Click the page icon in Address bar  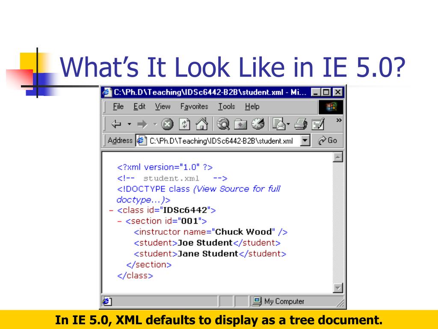[x=141, y=141]
